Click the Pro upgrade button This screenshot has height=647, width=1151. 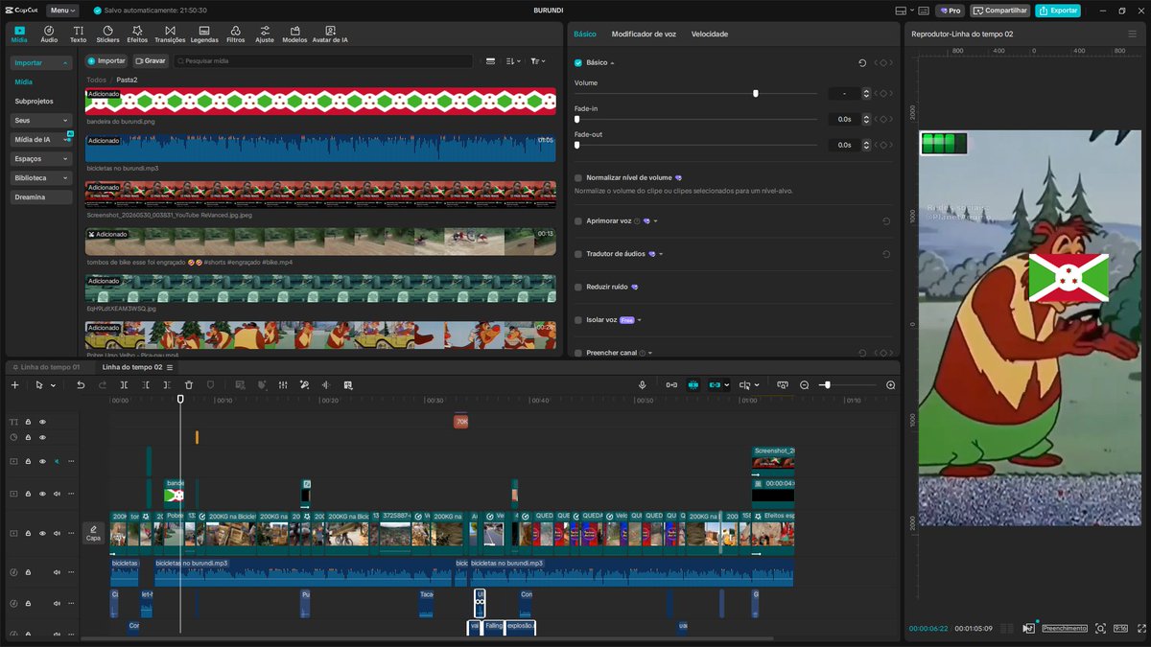click(951, 11)
